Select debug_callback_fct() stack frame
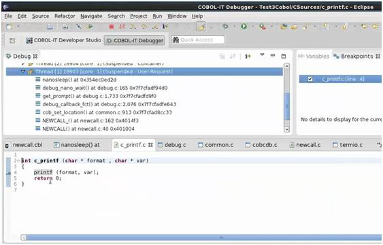Image resolution: width=383 pixels, height=245 pixels. [109, 104]
